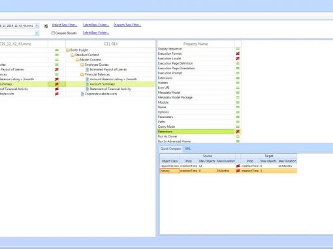Click the not-equal icon in the reportVersion row
This screenshot has height=249, width=333.
(x=238, y=166)
